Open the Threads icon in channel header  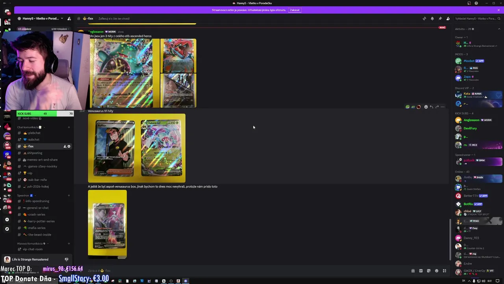click(424, 19)
